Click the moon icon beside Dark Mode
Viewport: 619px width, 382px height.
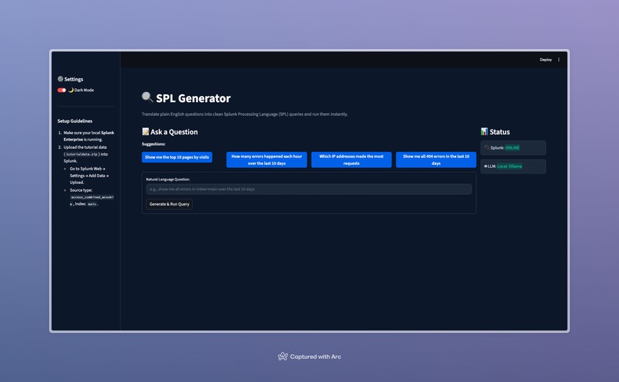click(x=71, y=90)
